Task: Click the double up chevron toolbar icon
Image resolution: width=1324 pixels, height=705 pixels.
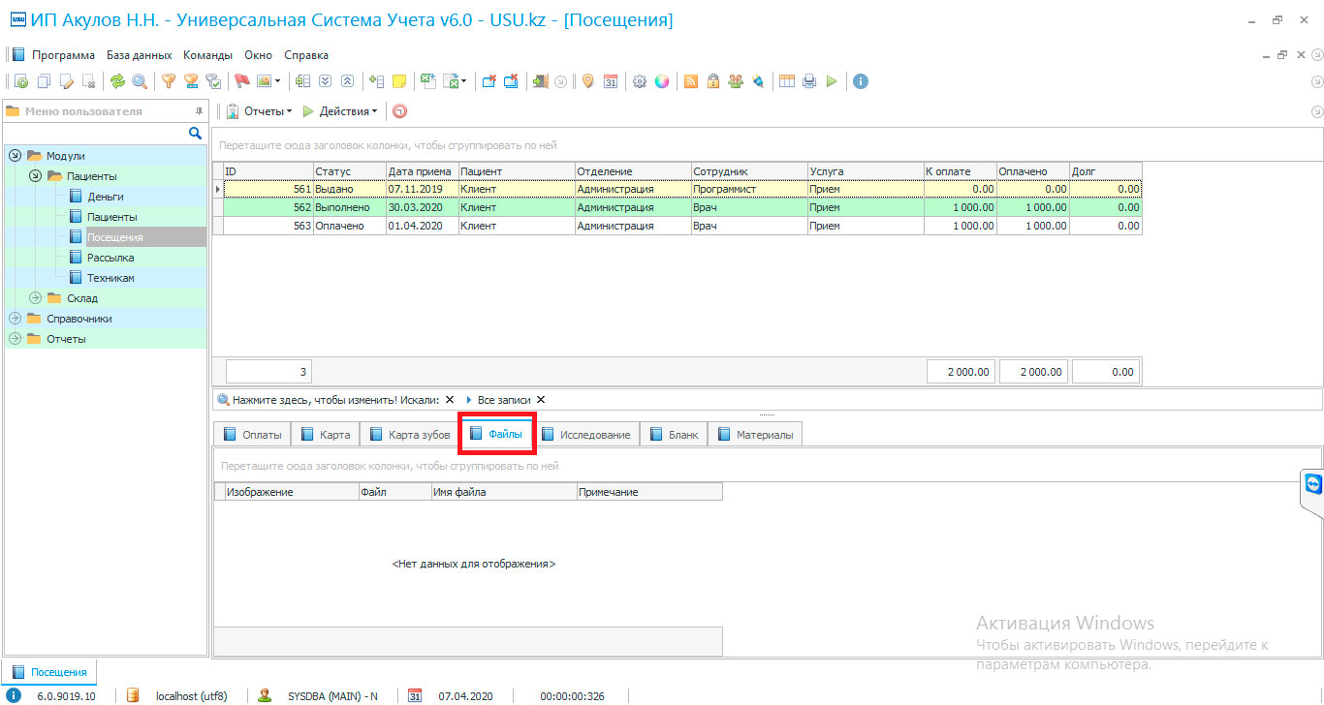Action: pyautogui.click(x=348, y=81)
